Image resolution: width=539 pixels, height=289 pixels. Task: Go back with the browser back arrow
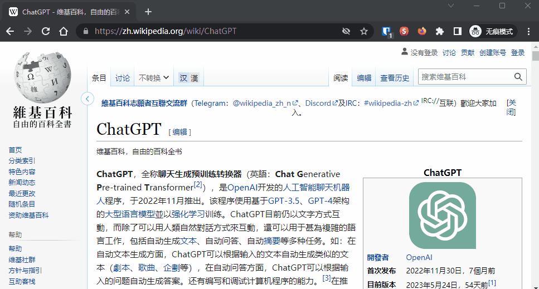[x=10, y=31]
